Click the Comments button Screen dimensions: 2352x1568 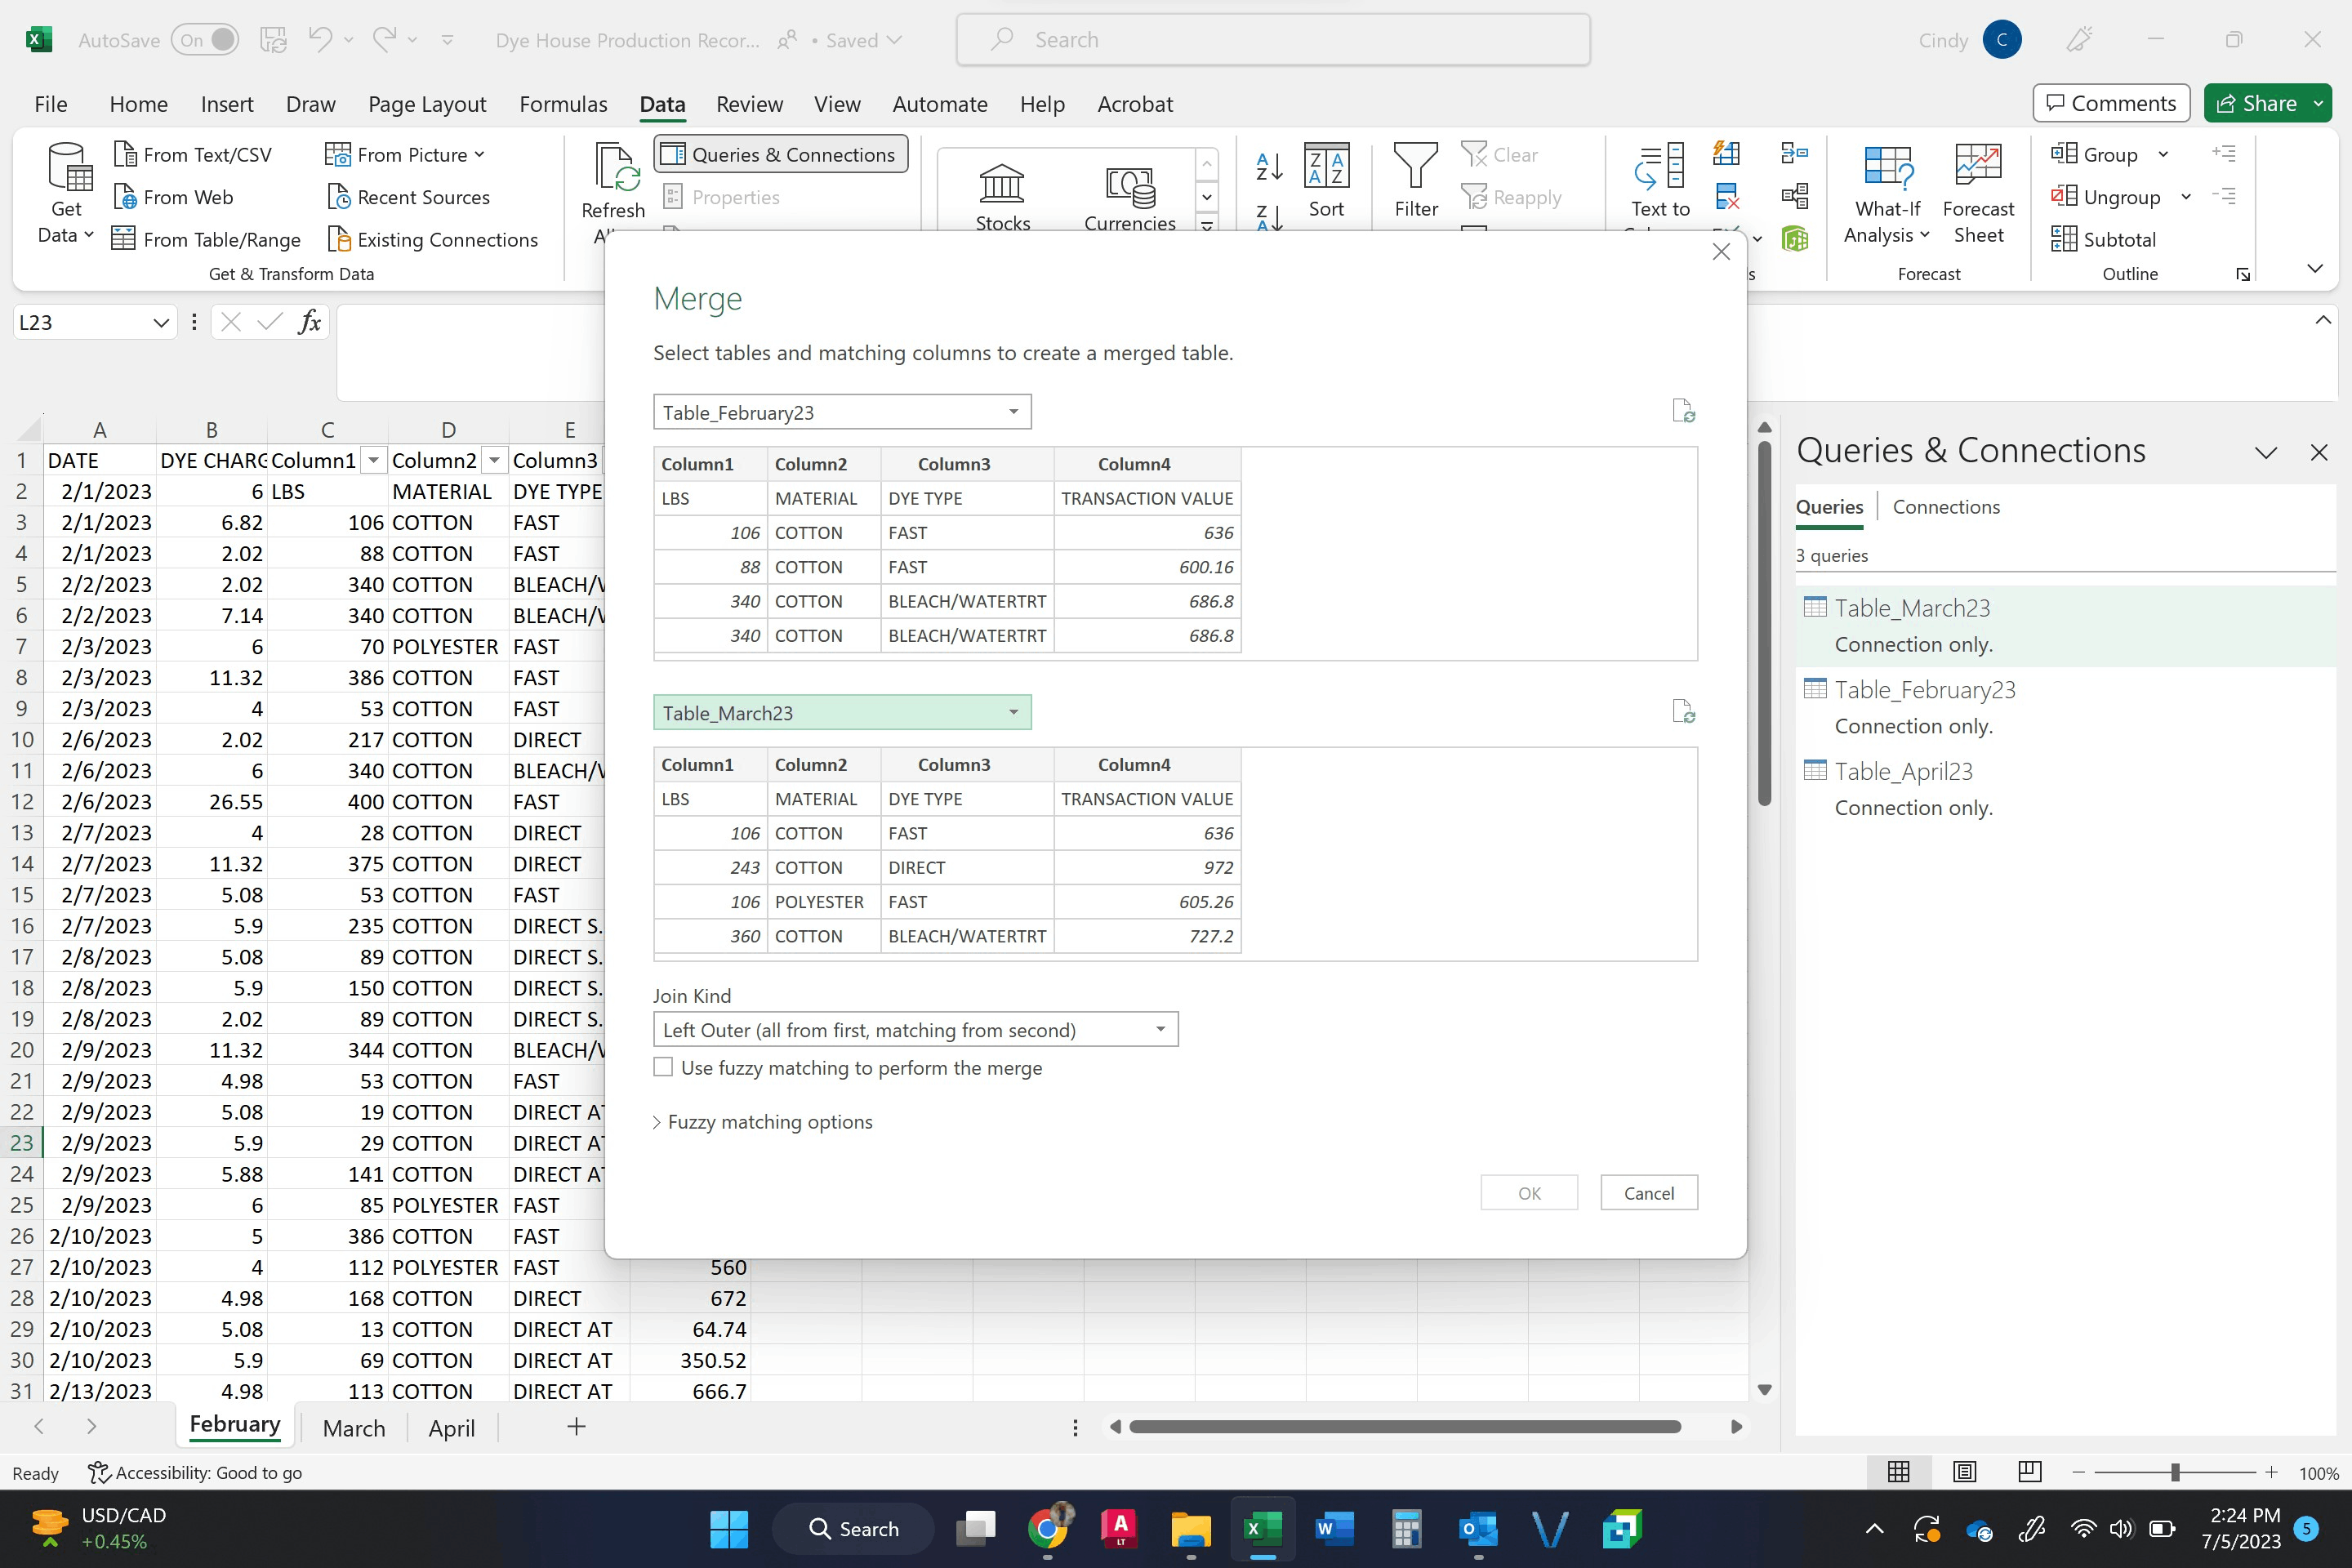pos(2110,103)
